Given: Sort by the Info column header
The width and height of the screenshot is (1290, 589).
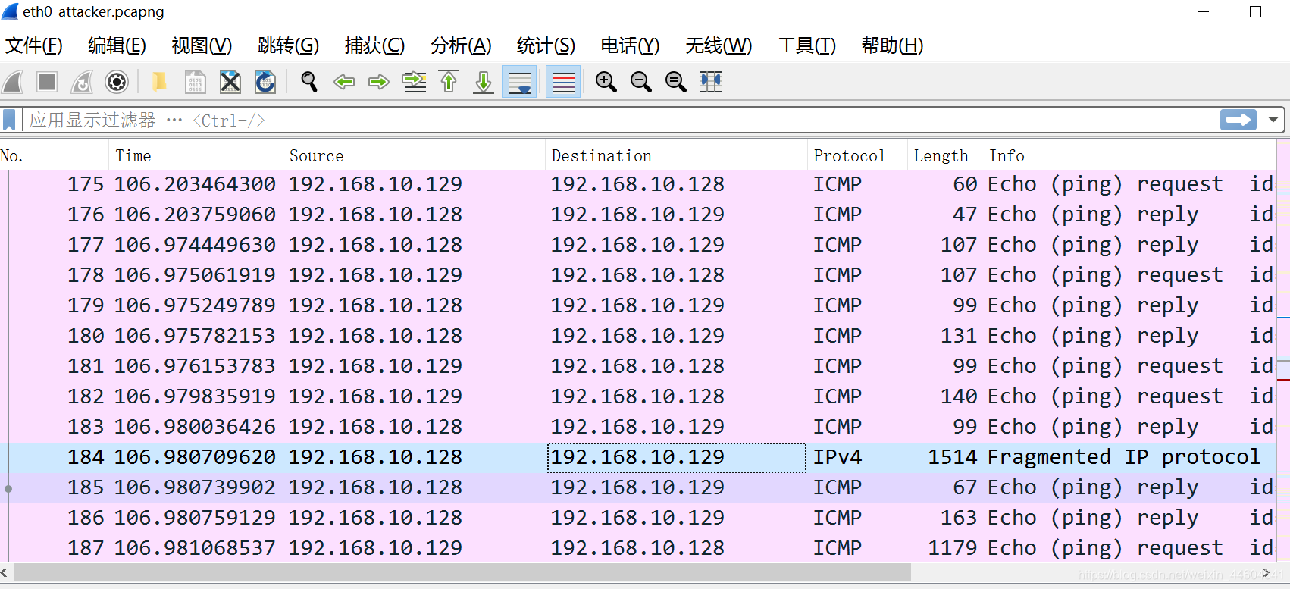Looking at the screenshot, I should (1129, 155).
